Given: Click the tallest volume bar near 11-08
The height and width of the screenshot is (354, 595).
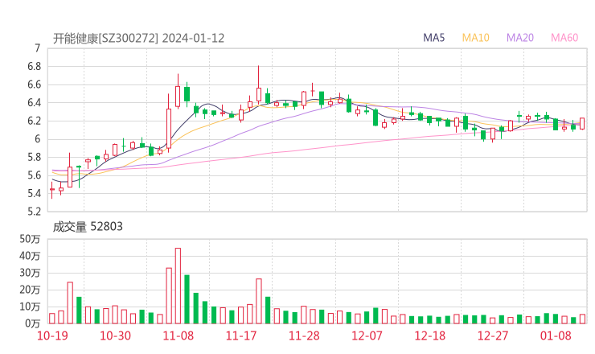Looking at the screenshot, I should (178, 286).
